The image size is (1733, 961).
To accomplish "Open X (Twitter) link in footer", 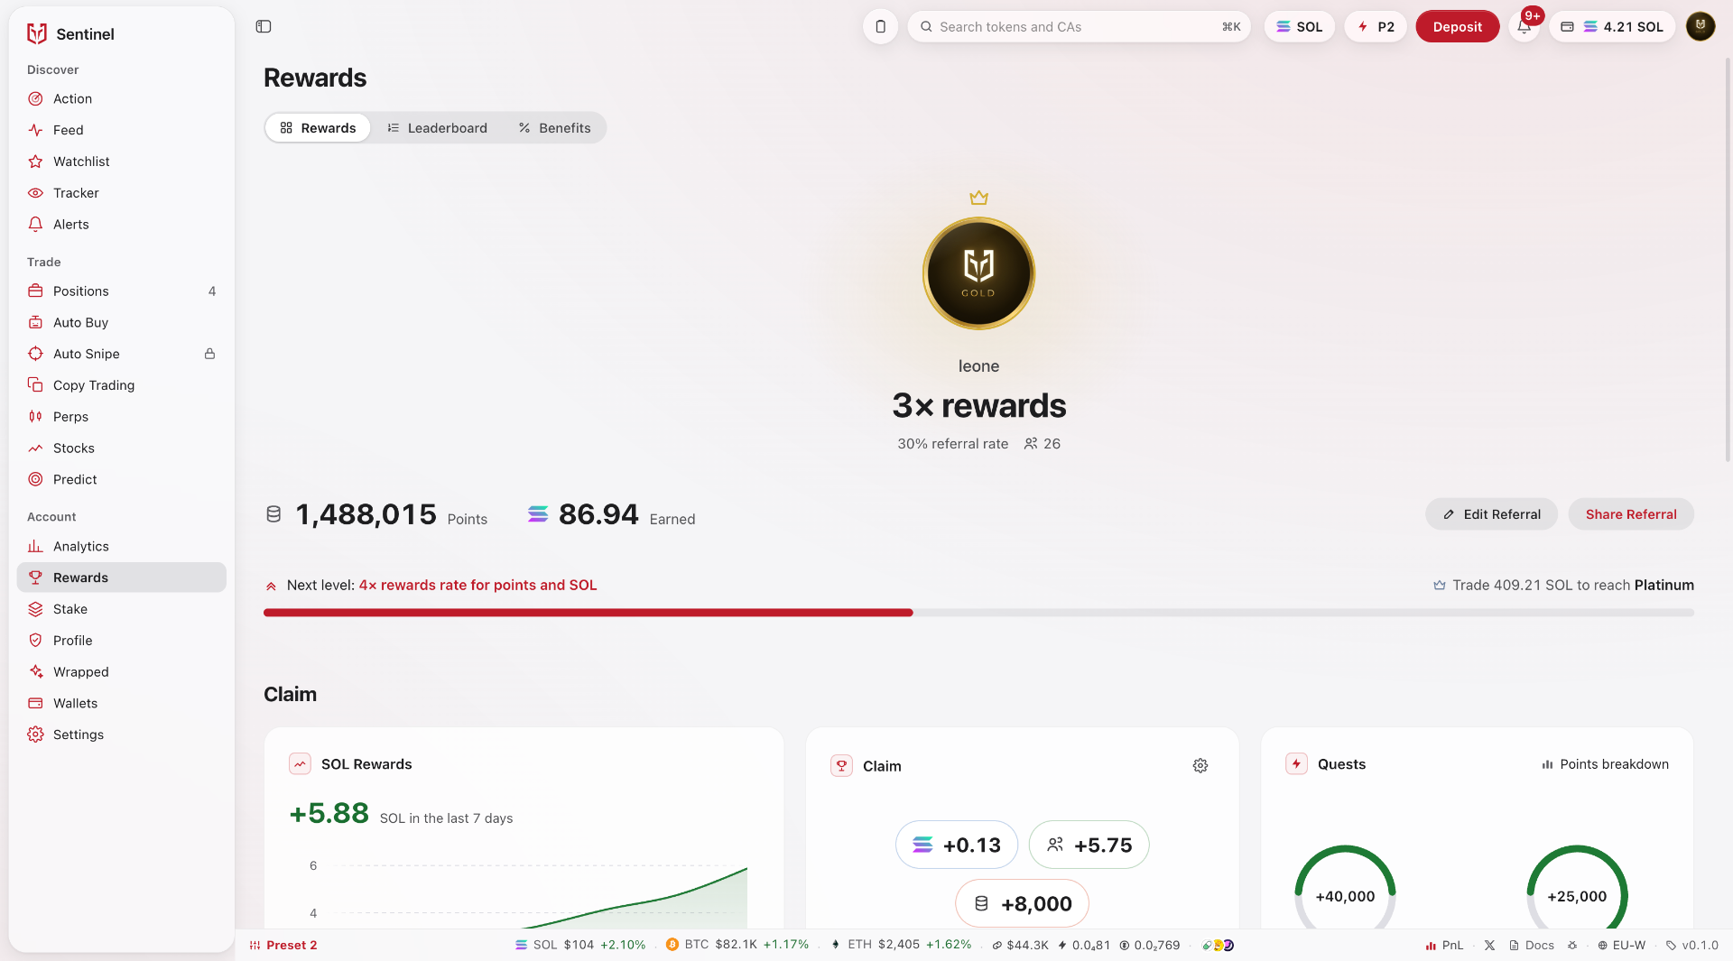I will coord(1489,946).
